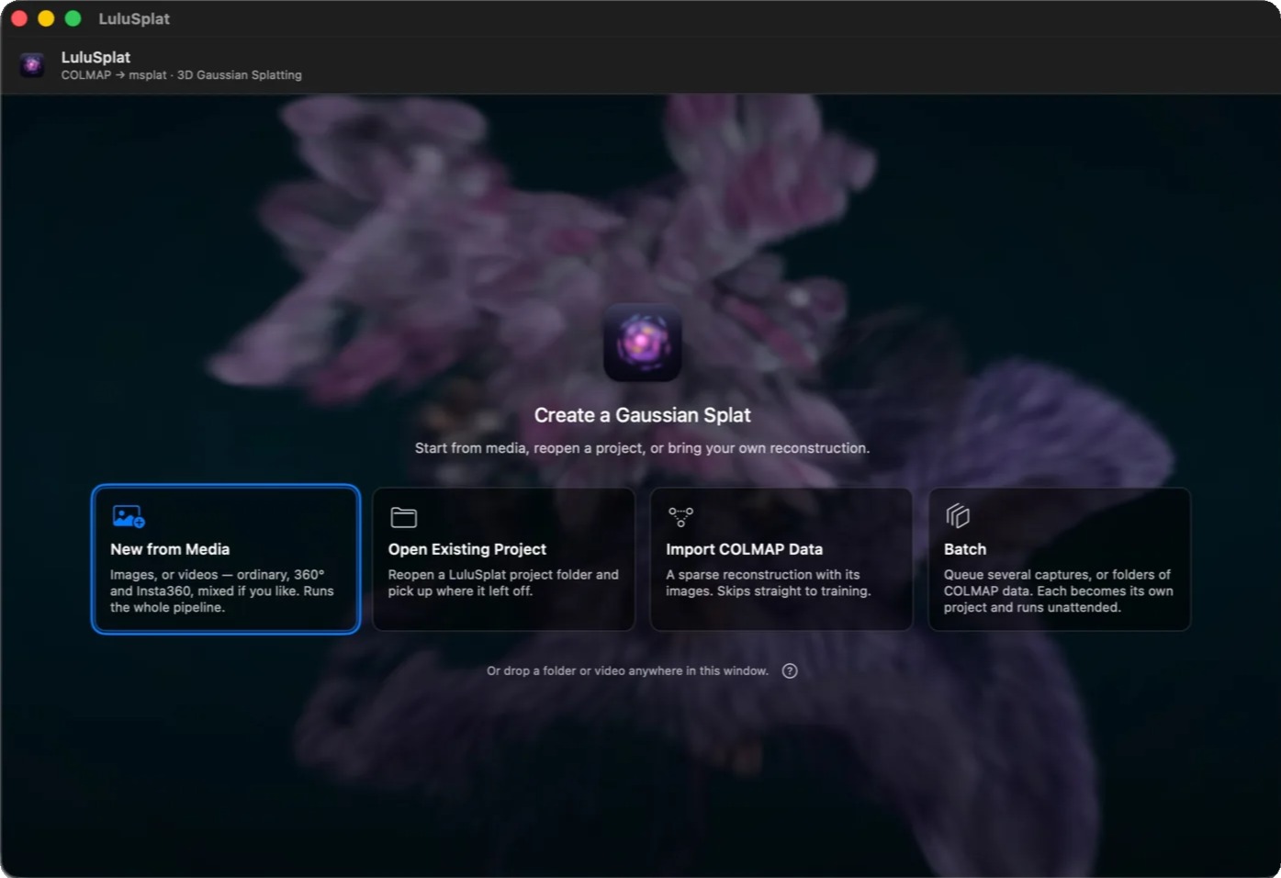Image resolution: width=1281 pixels, height=878 pixels.
Task: Open the help question mark icon
Action: click(790, 671)
